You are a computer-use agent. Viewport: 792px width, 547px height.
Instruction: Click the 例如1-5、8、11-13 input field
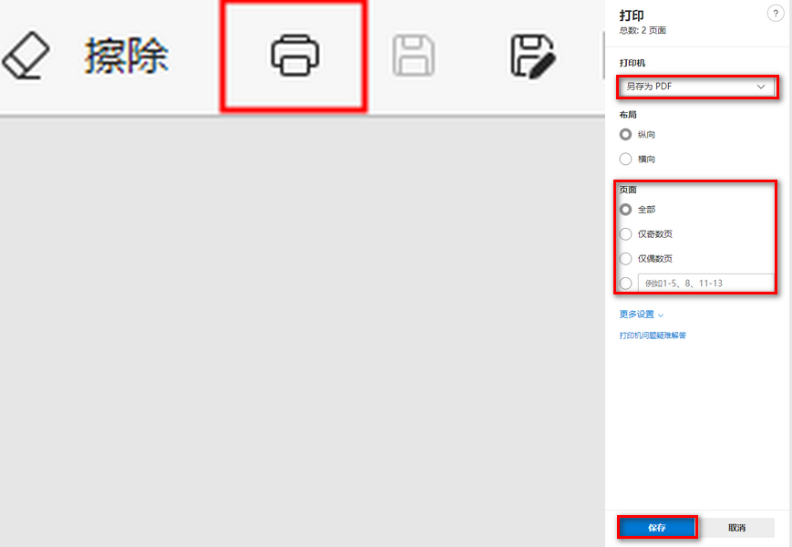(706, 283)
